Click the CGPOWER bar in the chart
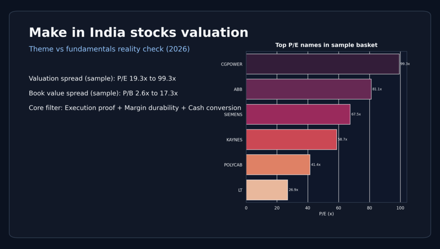Viewport: 440px width, 249px height. 322,64
